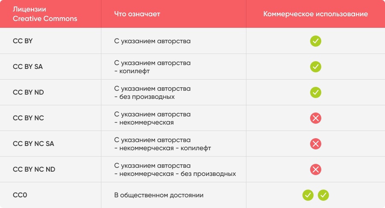Click the green checkmark in the CC BY row
Screen dimensions: 385x208
pyautogui.click(x=316, y=41)
